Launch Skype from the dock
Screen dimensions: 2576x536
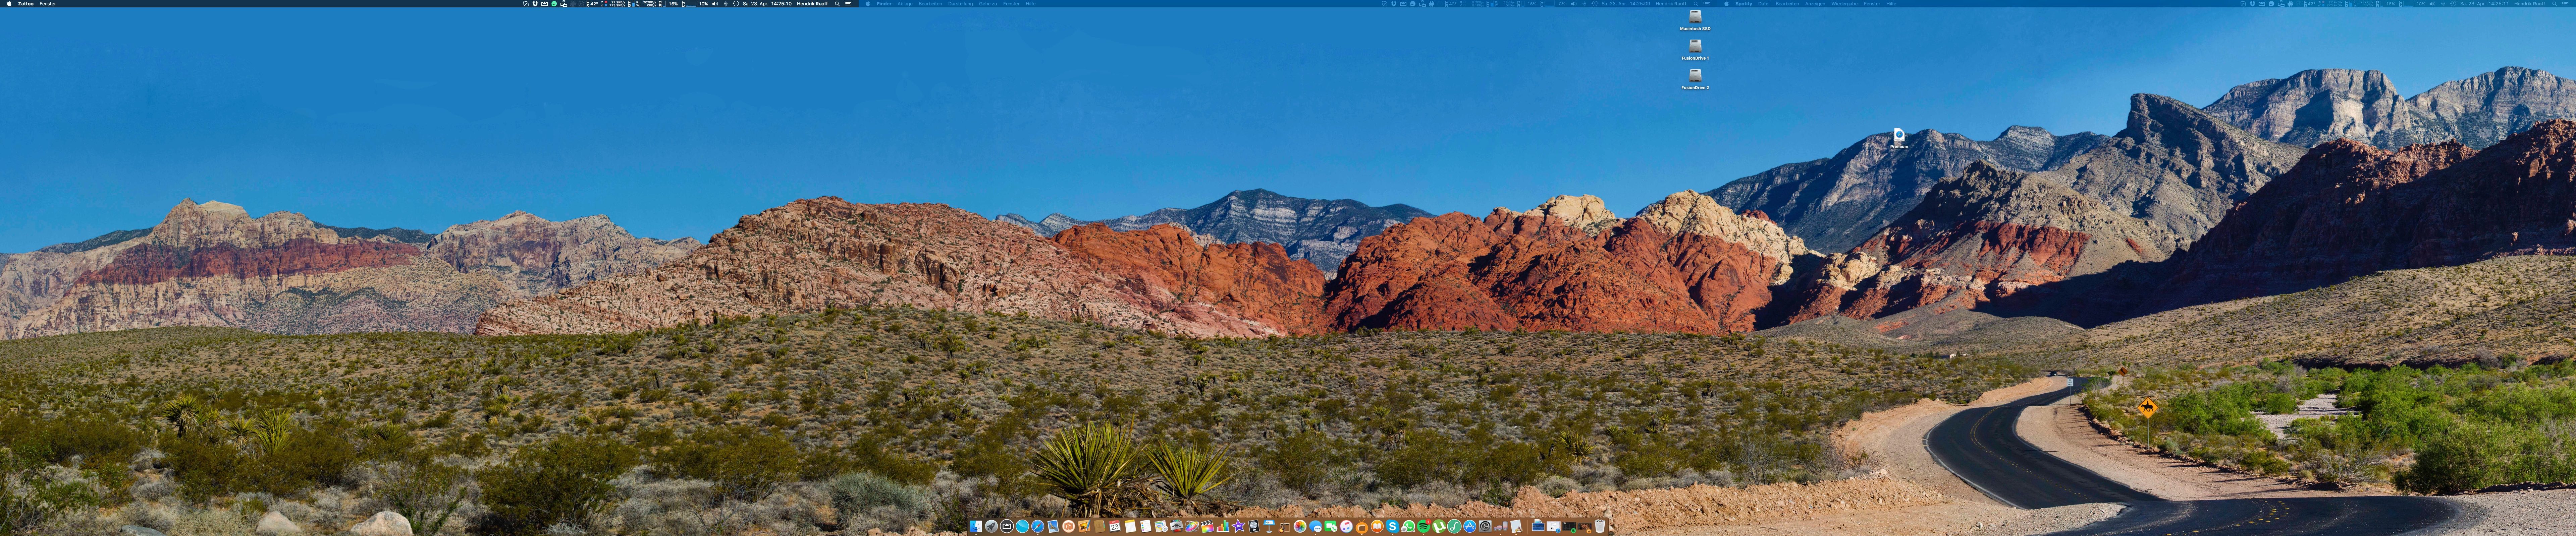click(1392, 526)
